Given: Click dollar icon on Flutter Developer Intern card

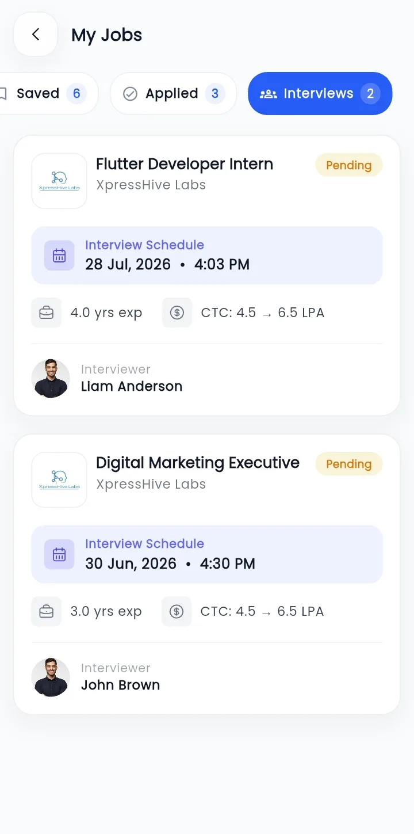Looking at the screenshot, I should pyautogui.click(x=177, y=313).
